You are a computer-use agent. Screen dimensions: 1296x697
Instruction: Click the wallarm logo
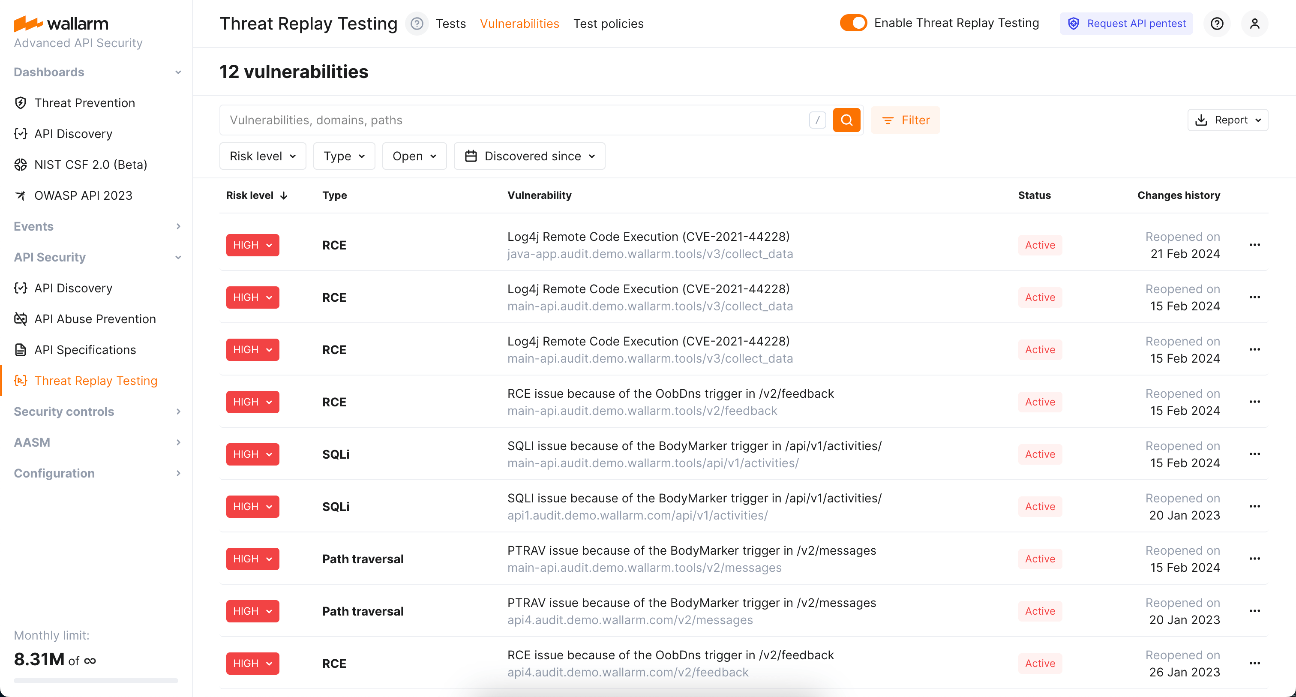[61, 23]
